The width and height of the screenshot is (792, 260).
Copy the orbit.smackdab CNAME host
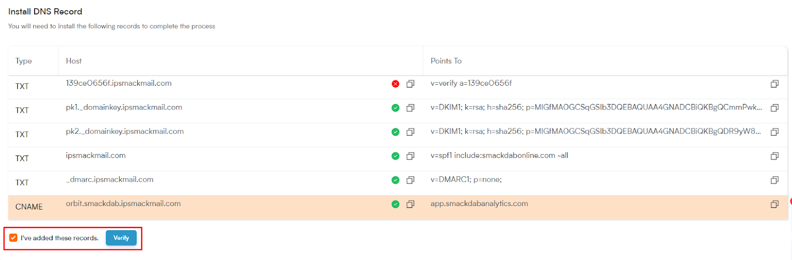click(x=410, y=204)
